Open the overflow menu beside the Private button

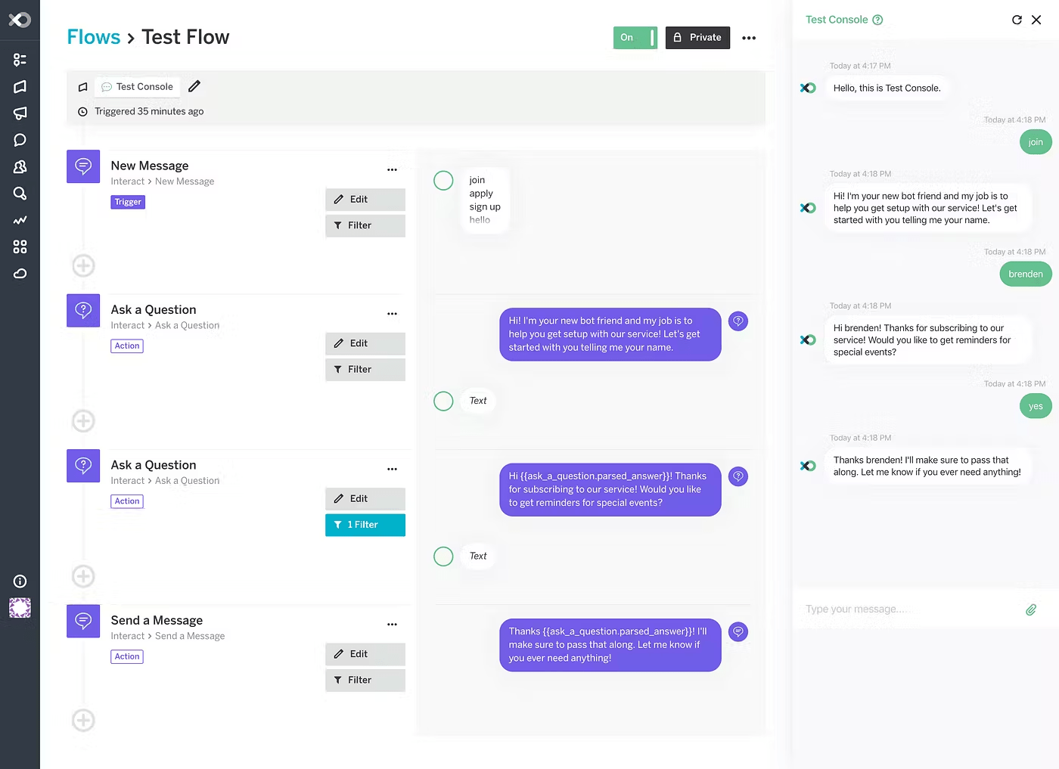point(749,37)
